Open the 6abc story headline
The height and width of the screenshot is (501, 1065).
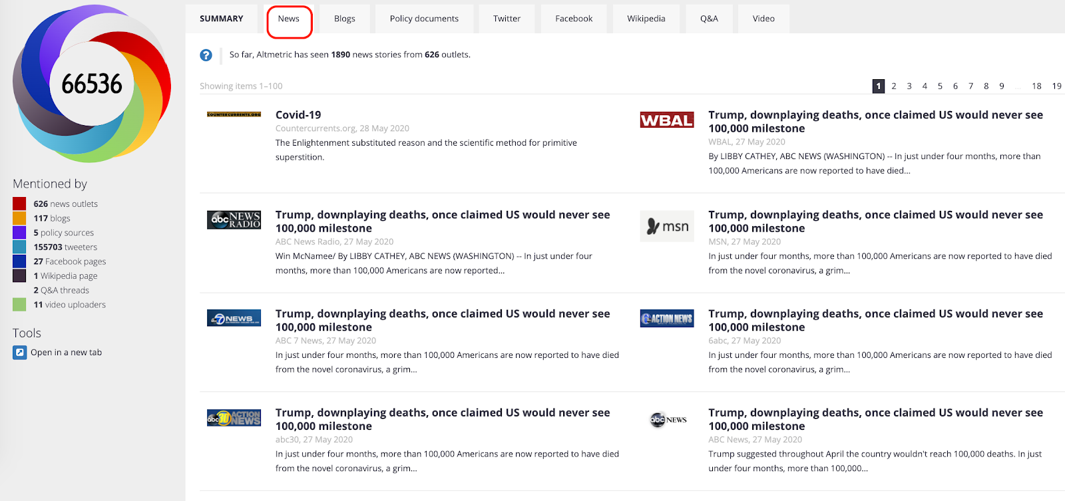[x=875, y=320]
